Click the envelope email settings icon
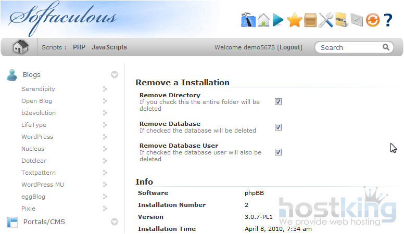 pos(356,20)
